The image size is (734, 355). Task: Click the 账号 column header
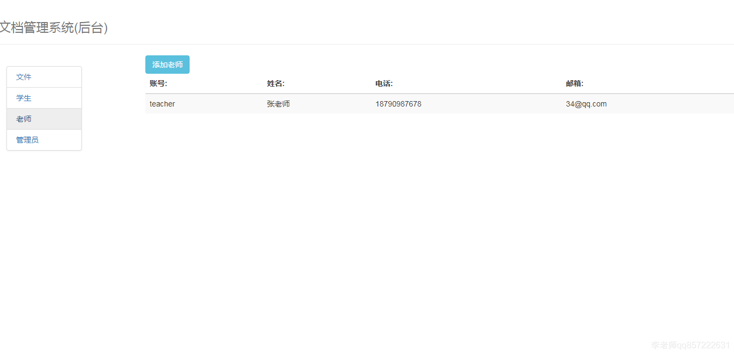coord(157,83)
